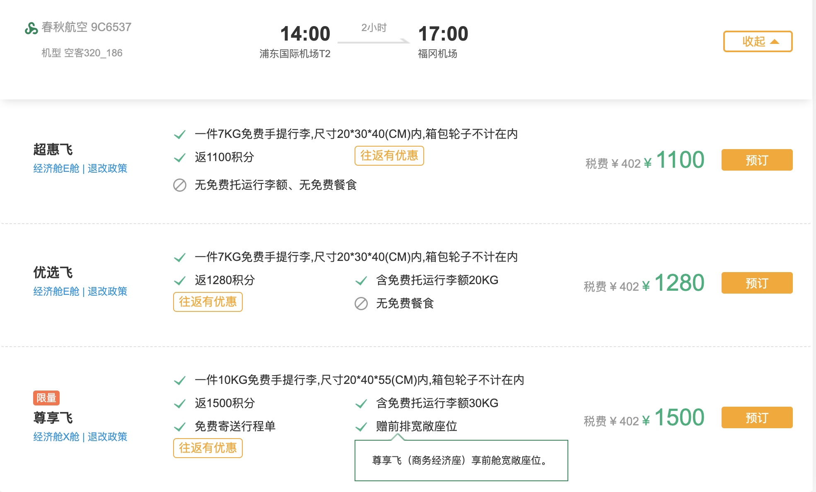Click 往返有优惠 tag in 尊享飞 row
This screenshot has width=816, height=492.
click(208, 448)
